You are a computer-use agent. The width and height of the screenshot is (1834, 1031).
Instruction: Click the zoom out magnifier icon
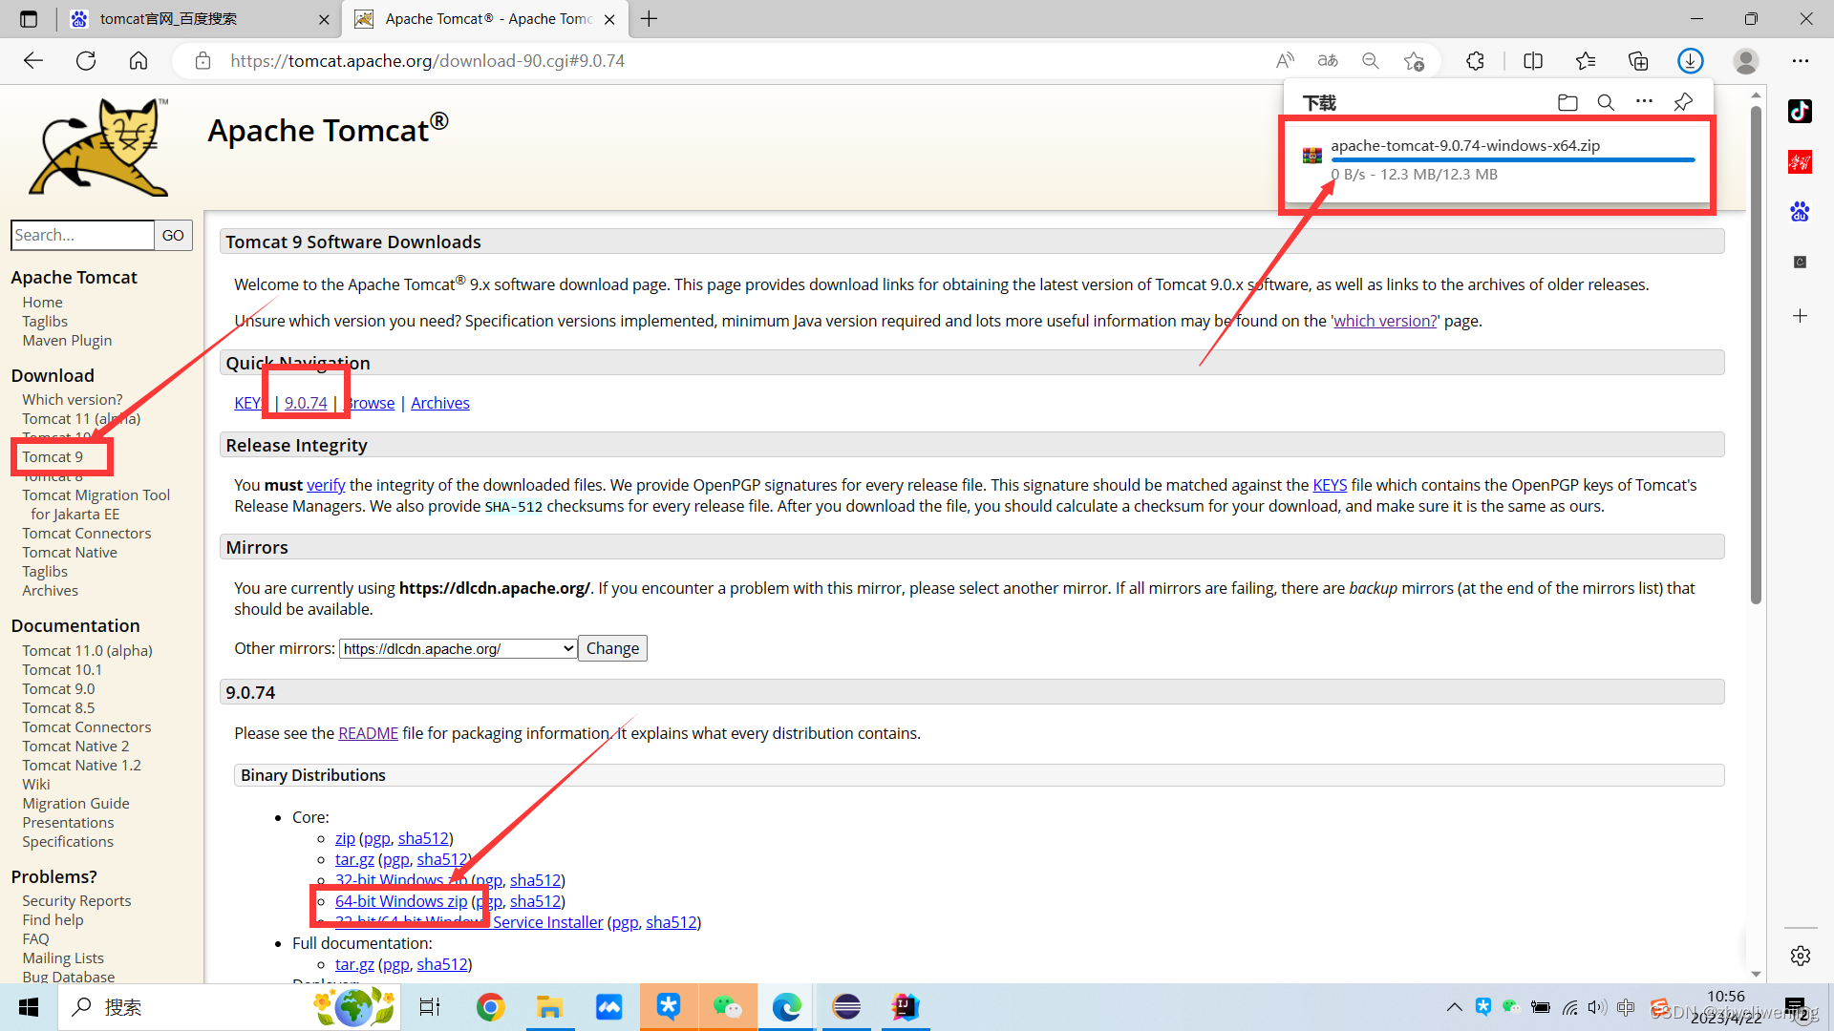click(1371, 60)
